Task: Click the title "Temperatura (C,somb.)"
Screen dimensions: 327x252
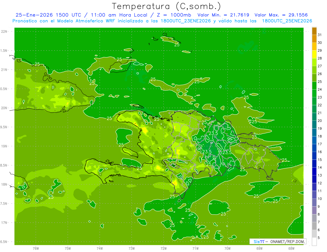Action: pos(166,6)
